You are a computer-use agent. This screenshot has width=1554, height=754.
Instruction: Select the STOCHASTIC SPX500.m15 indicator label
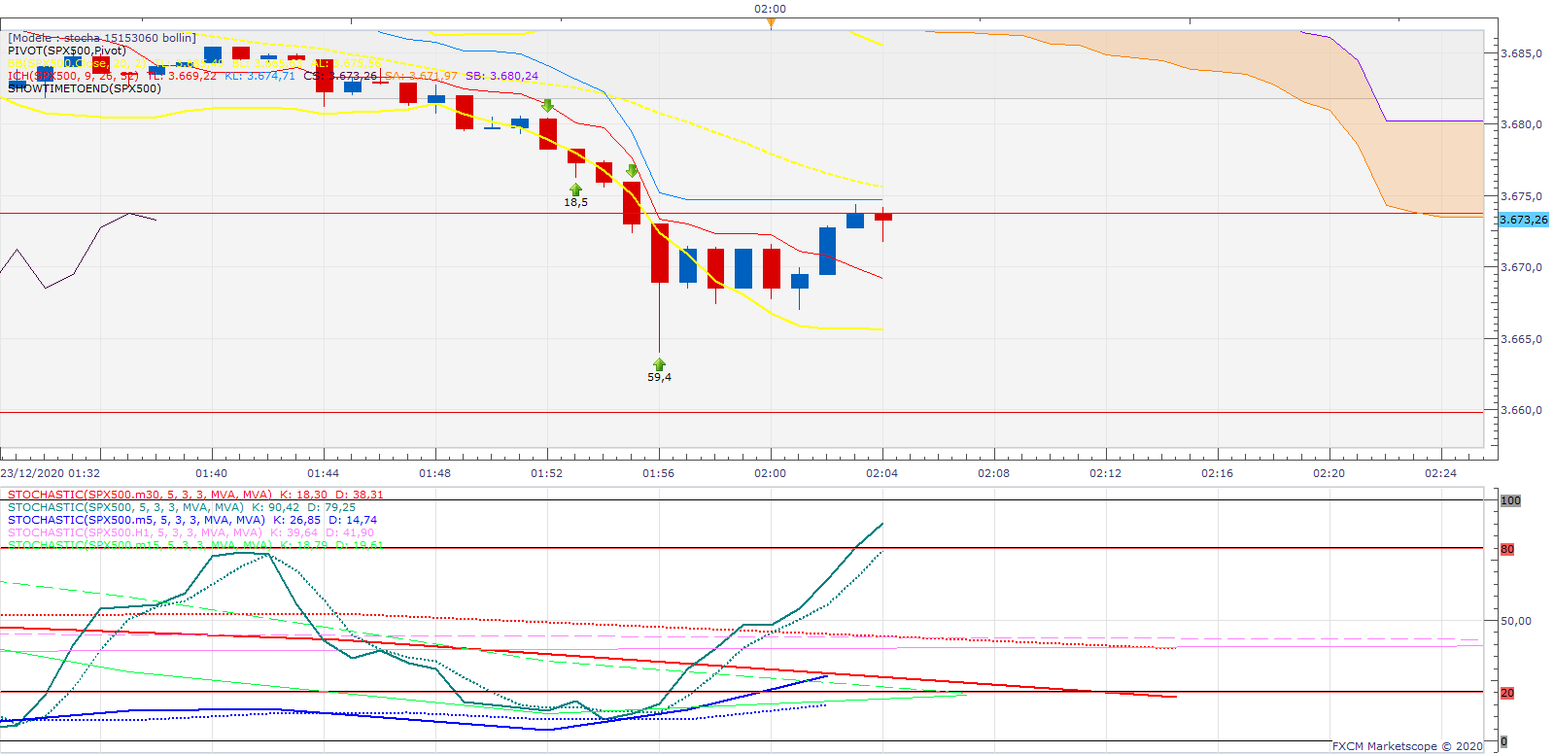point(140,545)
